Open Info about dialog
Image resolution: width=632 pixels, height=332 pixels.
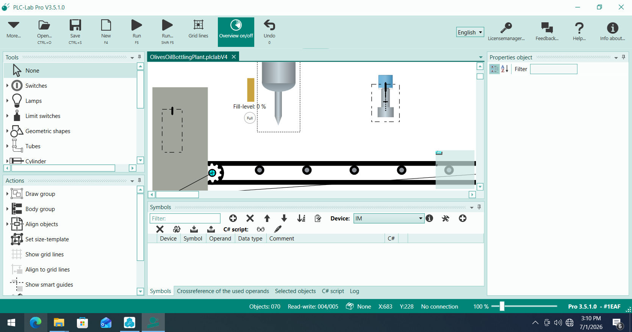coord(612,31)
